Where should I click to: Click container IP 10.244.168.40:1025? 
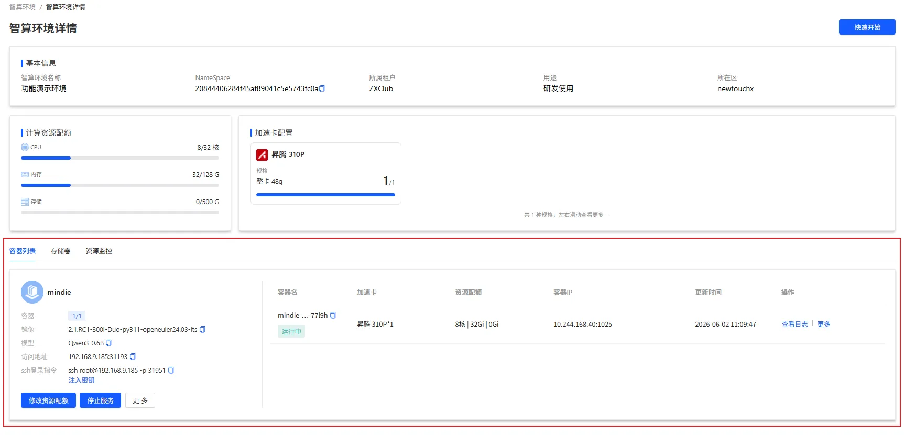(x=583, y=324)
